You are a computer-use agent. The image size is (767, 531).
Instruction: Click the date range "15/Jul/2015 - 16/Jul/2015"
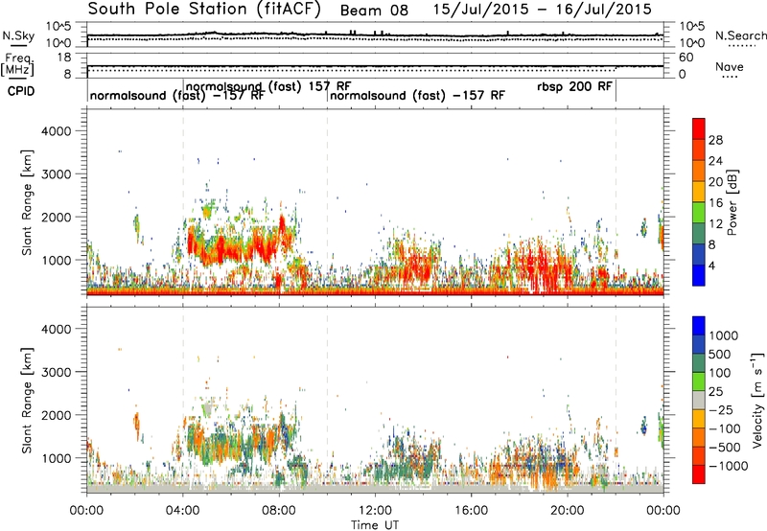coord(543,9)
